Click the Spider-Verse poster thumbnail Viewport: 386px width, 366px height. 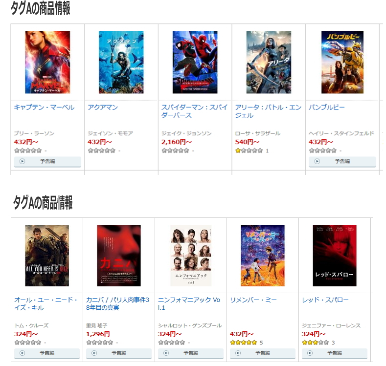195,62
